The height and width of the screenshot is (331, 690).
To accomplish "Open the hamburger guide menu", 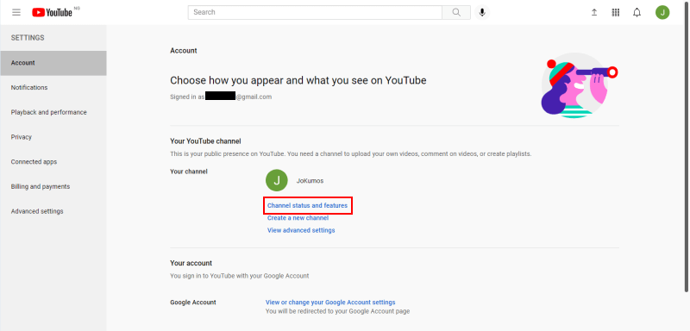I will tap(16, 12).
